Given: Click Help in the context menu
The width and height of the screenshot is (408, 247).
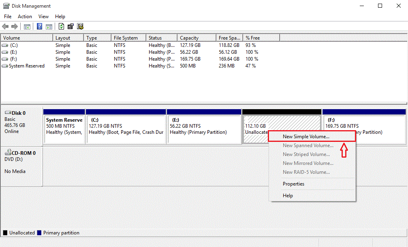Looking at the screenshot, I should (288, 195).
